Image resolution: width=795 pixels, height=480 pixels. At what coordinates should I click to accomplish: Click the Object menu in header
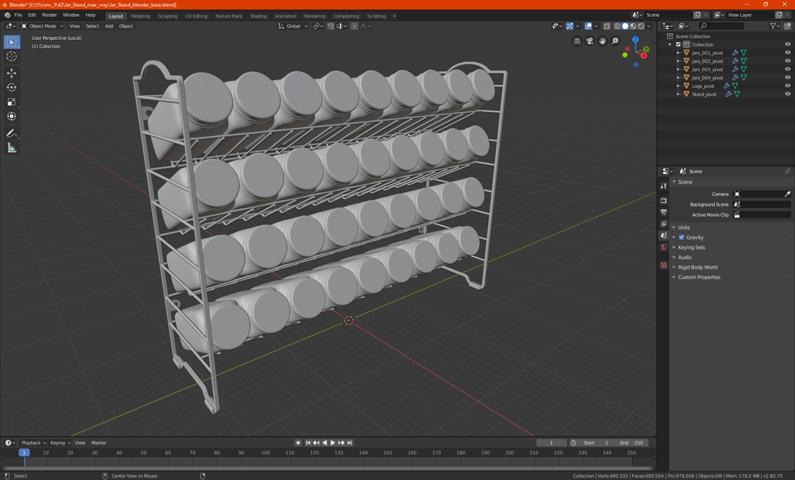(x=126, y=26)
